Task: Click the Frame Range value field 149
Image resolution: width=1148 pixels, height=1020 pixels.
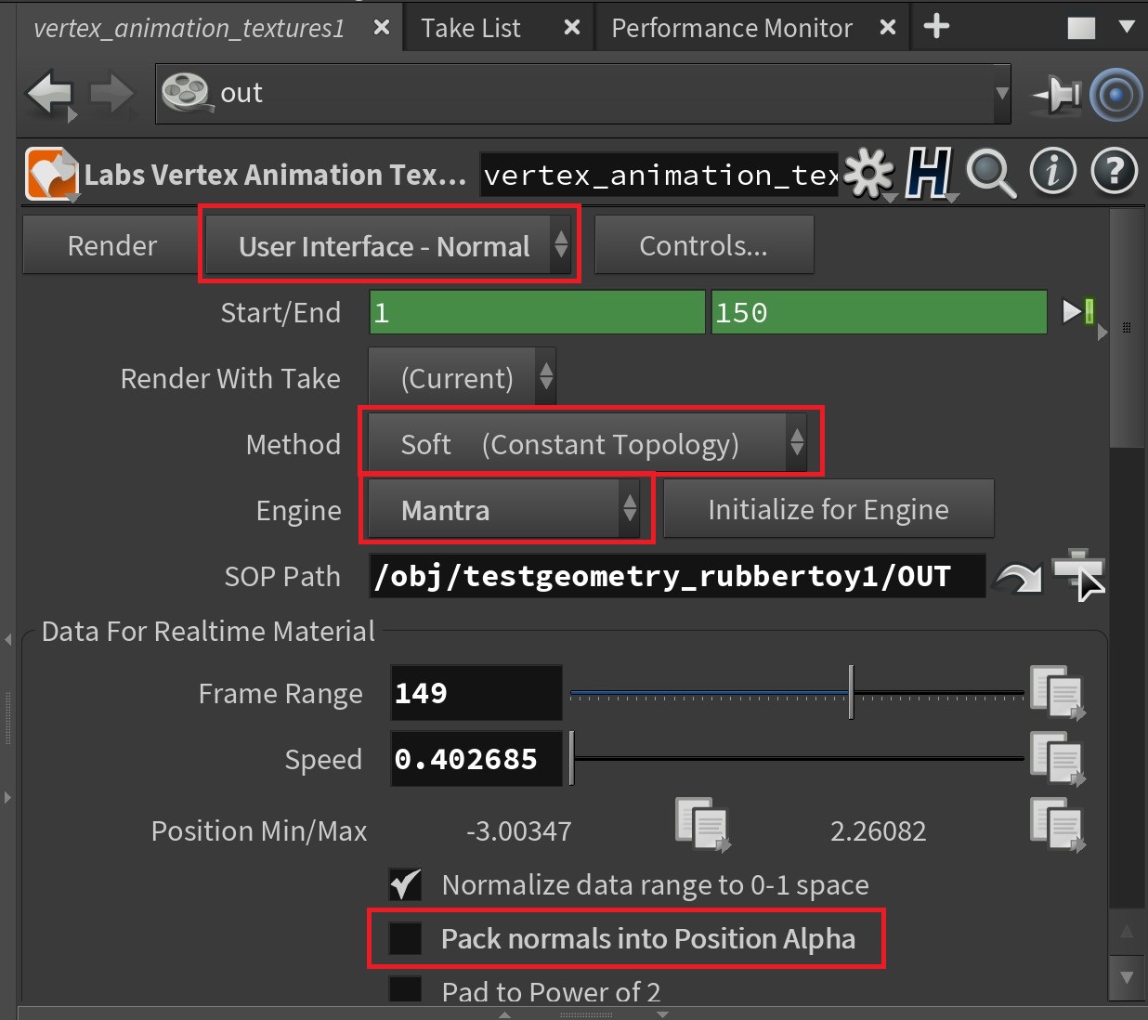Action: coord(476,692)
